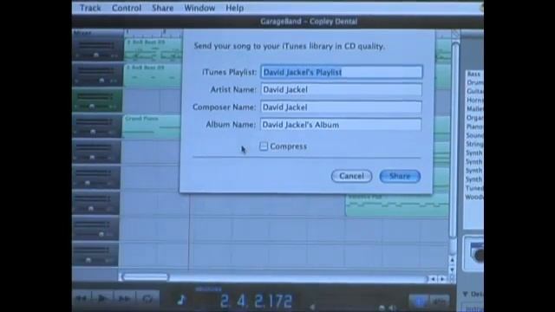Open the Control menu
555x312 pixels.
(127, 8)
